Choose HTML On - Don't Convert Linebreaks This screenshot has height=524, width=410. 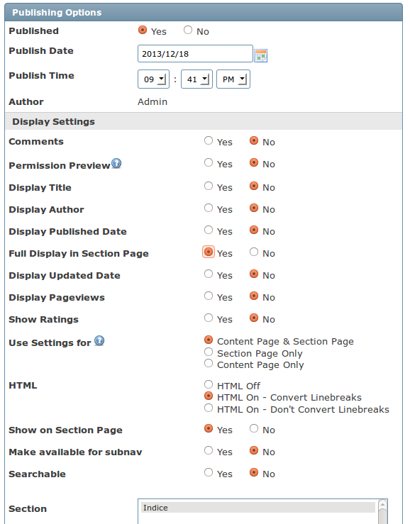pos(209,408)
